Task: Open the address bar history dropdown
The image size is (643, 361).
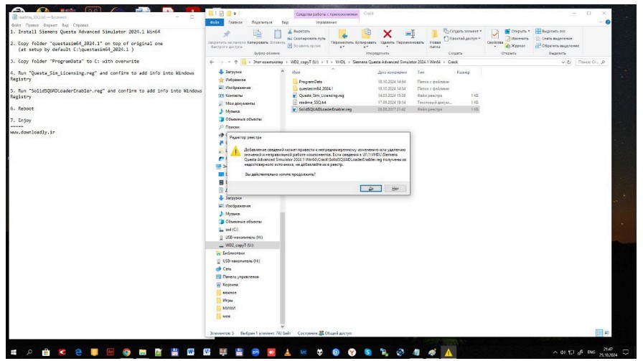Action: 564,62
